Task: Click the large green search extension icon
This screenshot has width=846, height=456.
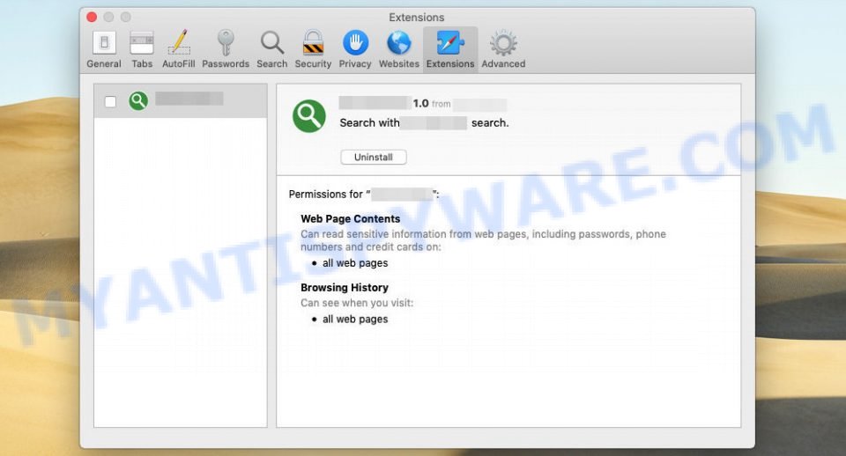Action: [x=309, y=116]
